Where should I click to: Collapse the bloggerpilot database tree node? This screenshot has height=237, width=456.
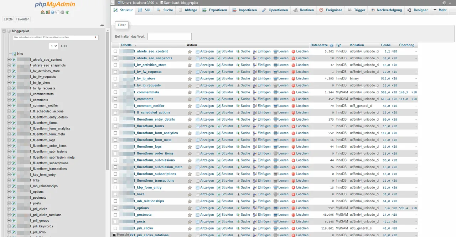[x=4, y=31]
